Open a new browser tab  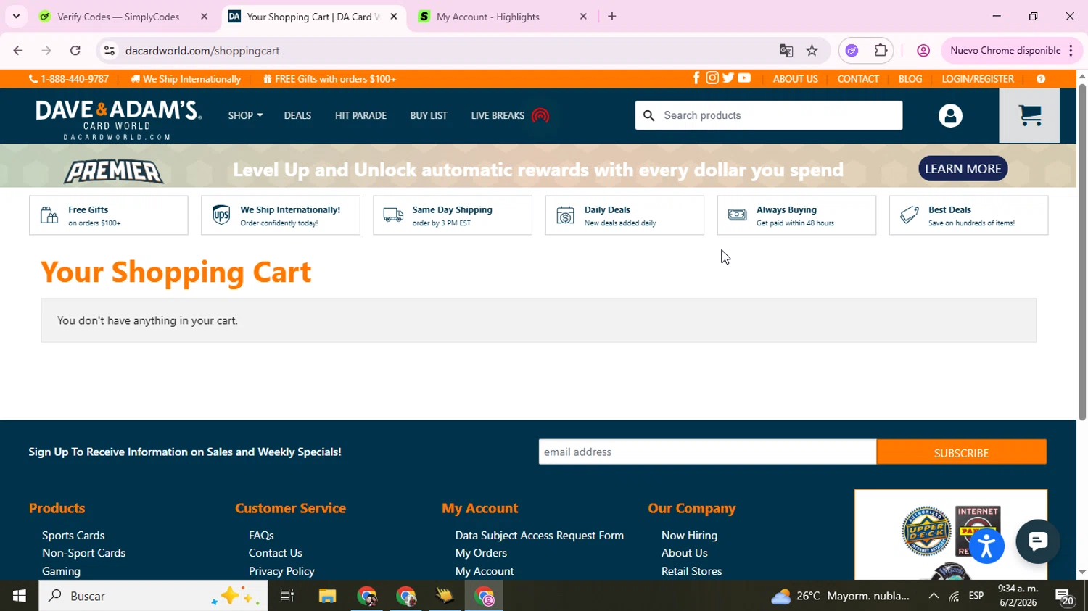coord(612,17)
